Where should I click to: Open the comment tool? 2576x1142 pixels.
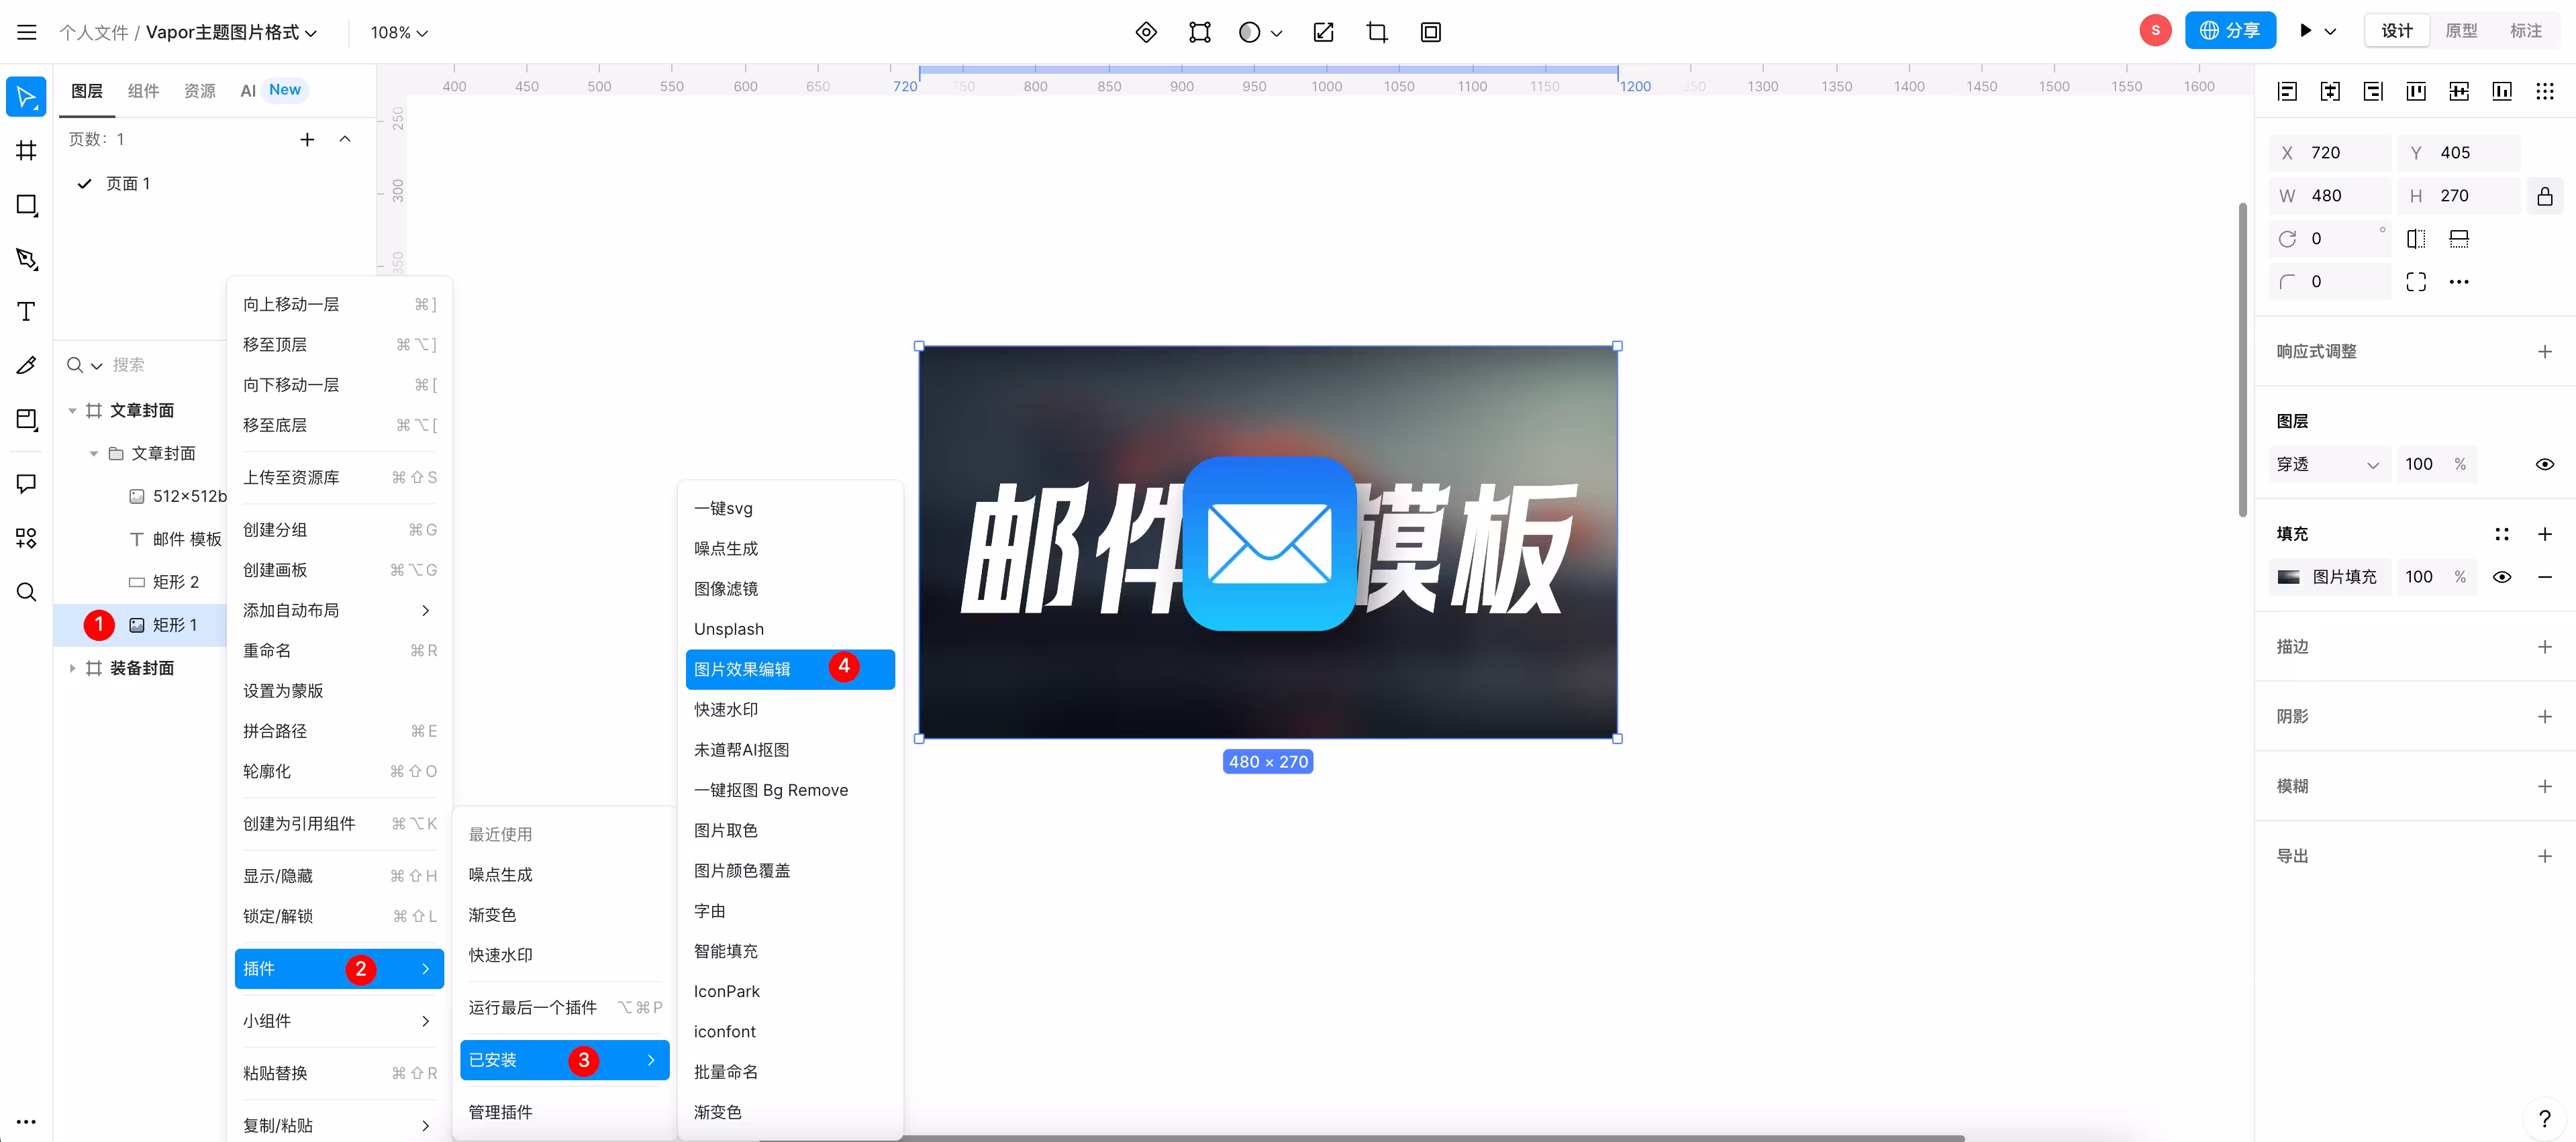coord(27,484)
